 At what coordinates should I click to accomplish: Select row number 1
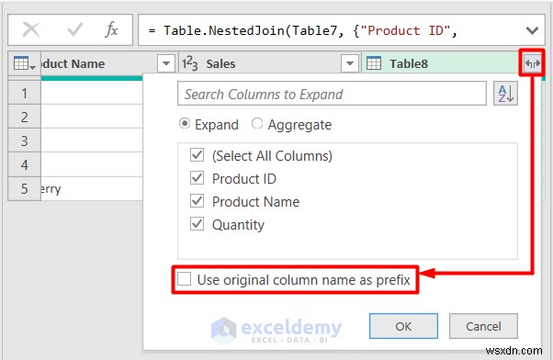pyautogui.click(x=24, y=93)
